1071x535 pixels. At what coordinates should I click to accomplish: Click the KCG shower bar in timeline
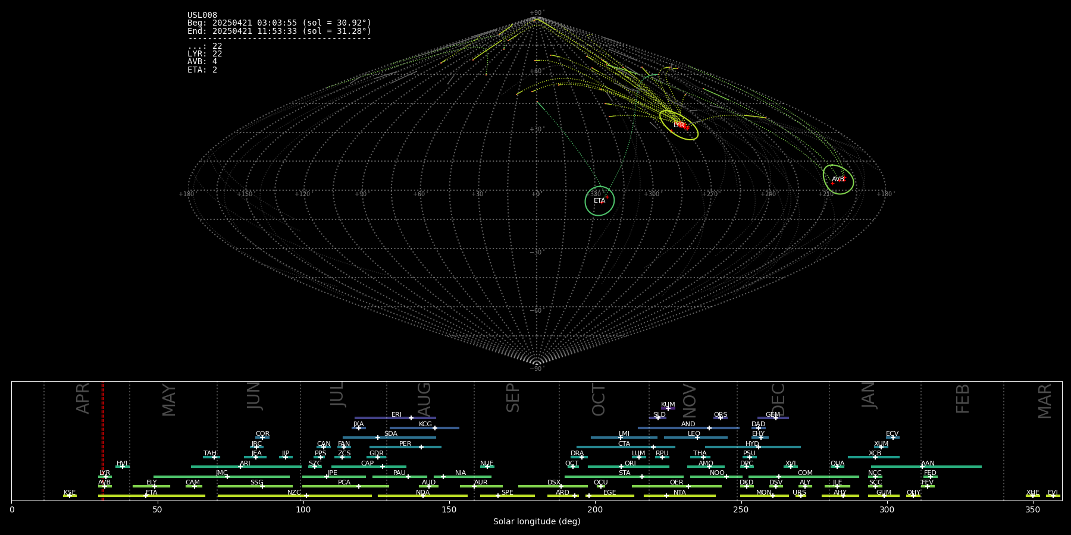pos(424,428)
